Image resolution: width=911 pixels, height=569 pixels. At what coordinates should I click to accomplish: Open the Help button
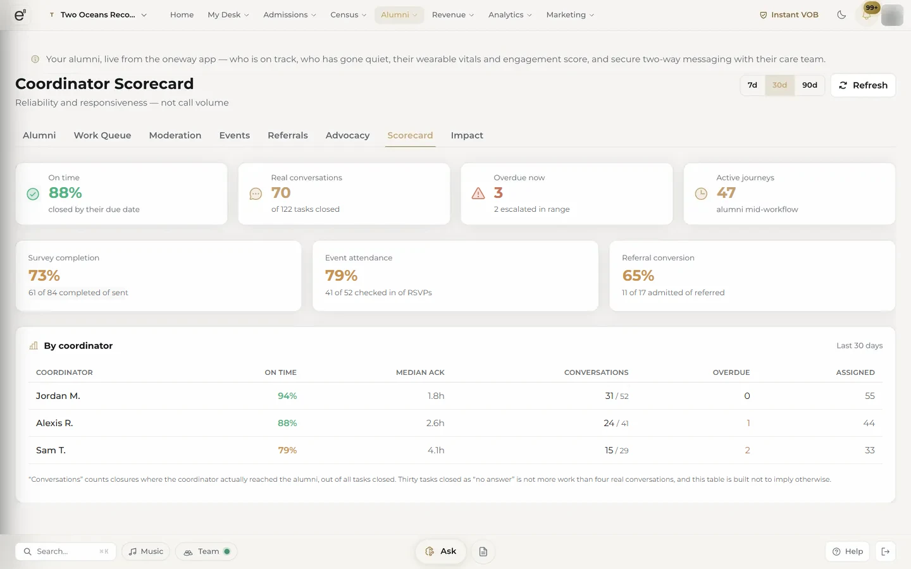[848, 551]
